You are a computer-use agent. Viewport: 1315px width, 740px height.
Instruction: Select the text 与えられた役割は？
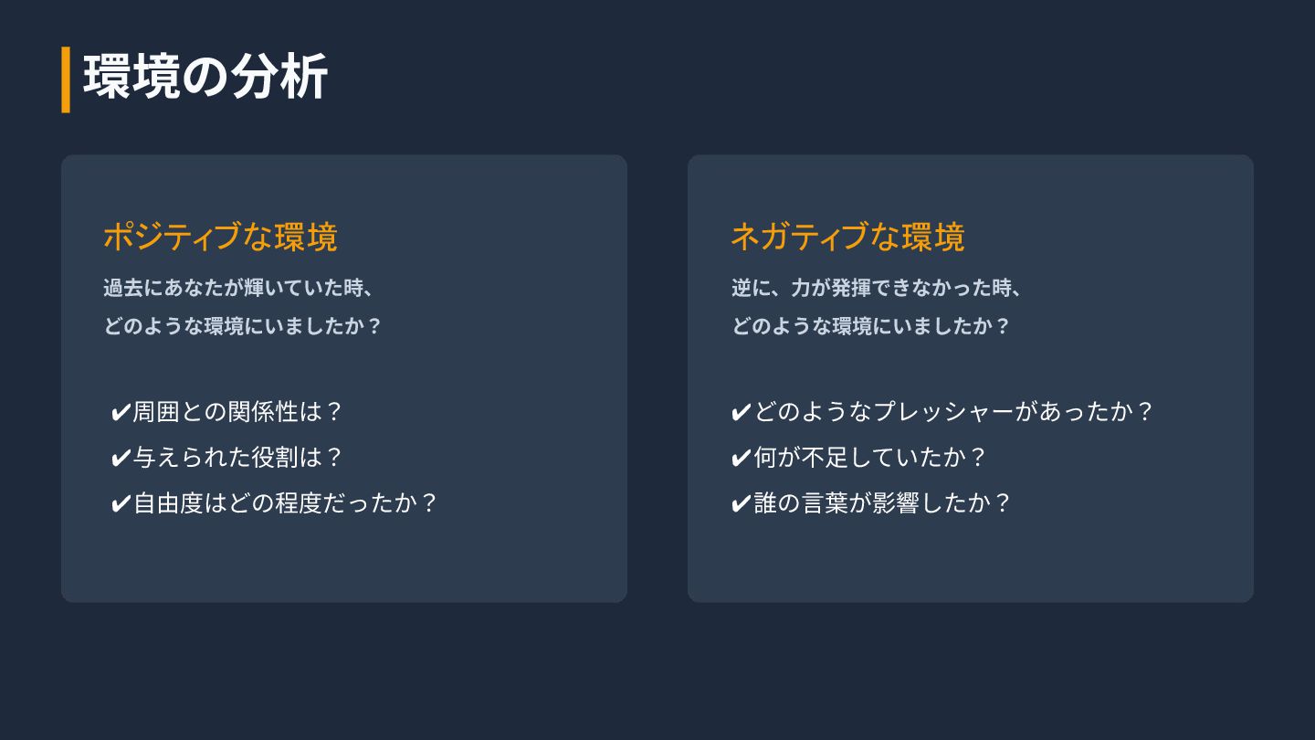coord(237,458)
